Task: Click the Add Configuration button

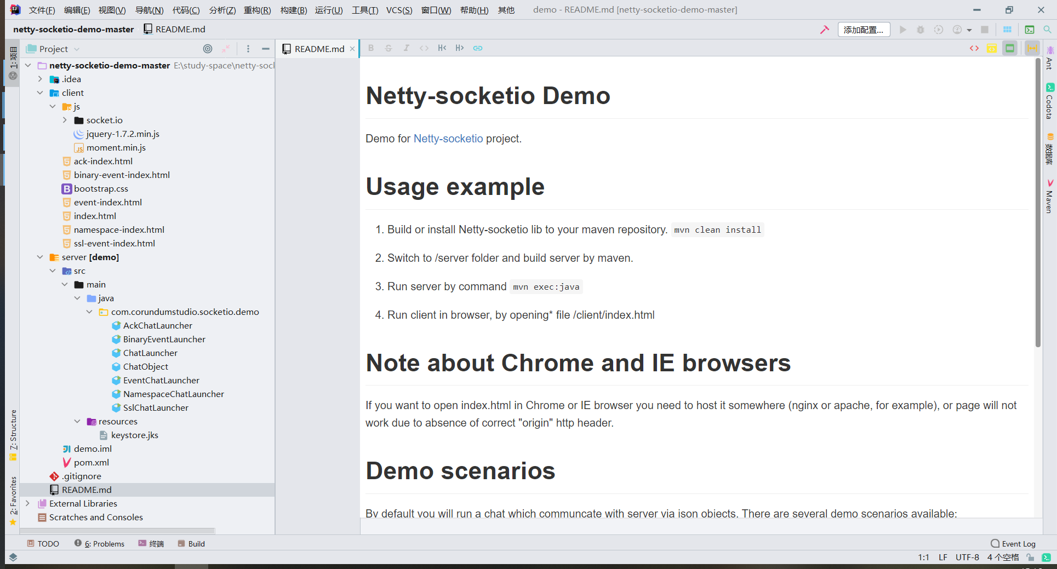Action: (x=863, y=30)
